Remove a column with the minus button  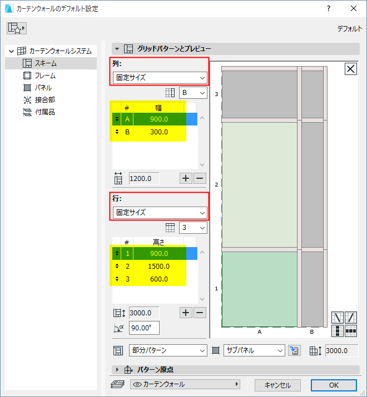(200, 178)
